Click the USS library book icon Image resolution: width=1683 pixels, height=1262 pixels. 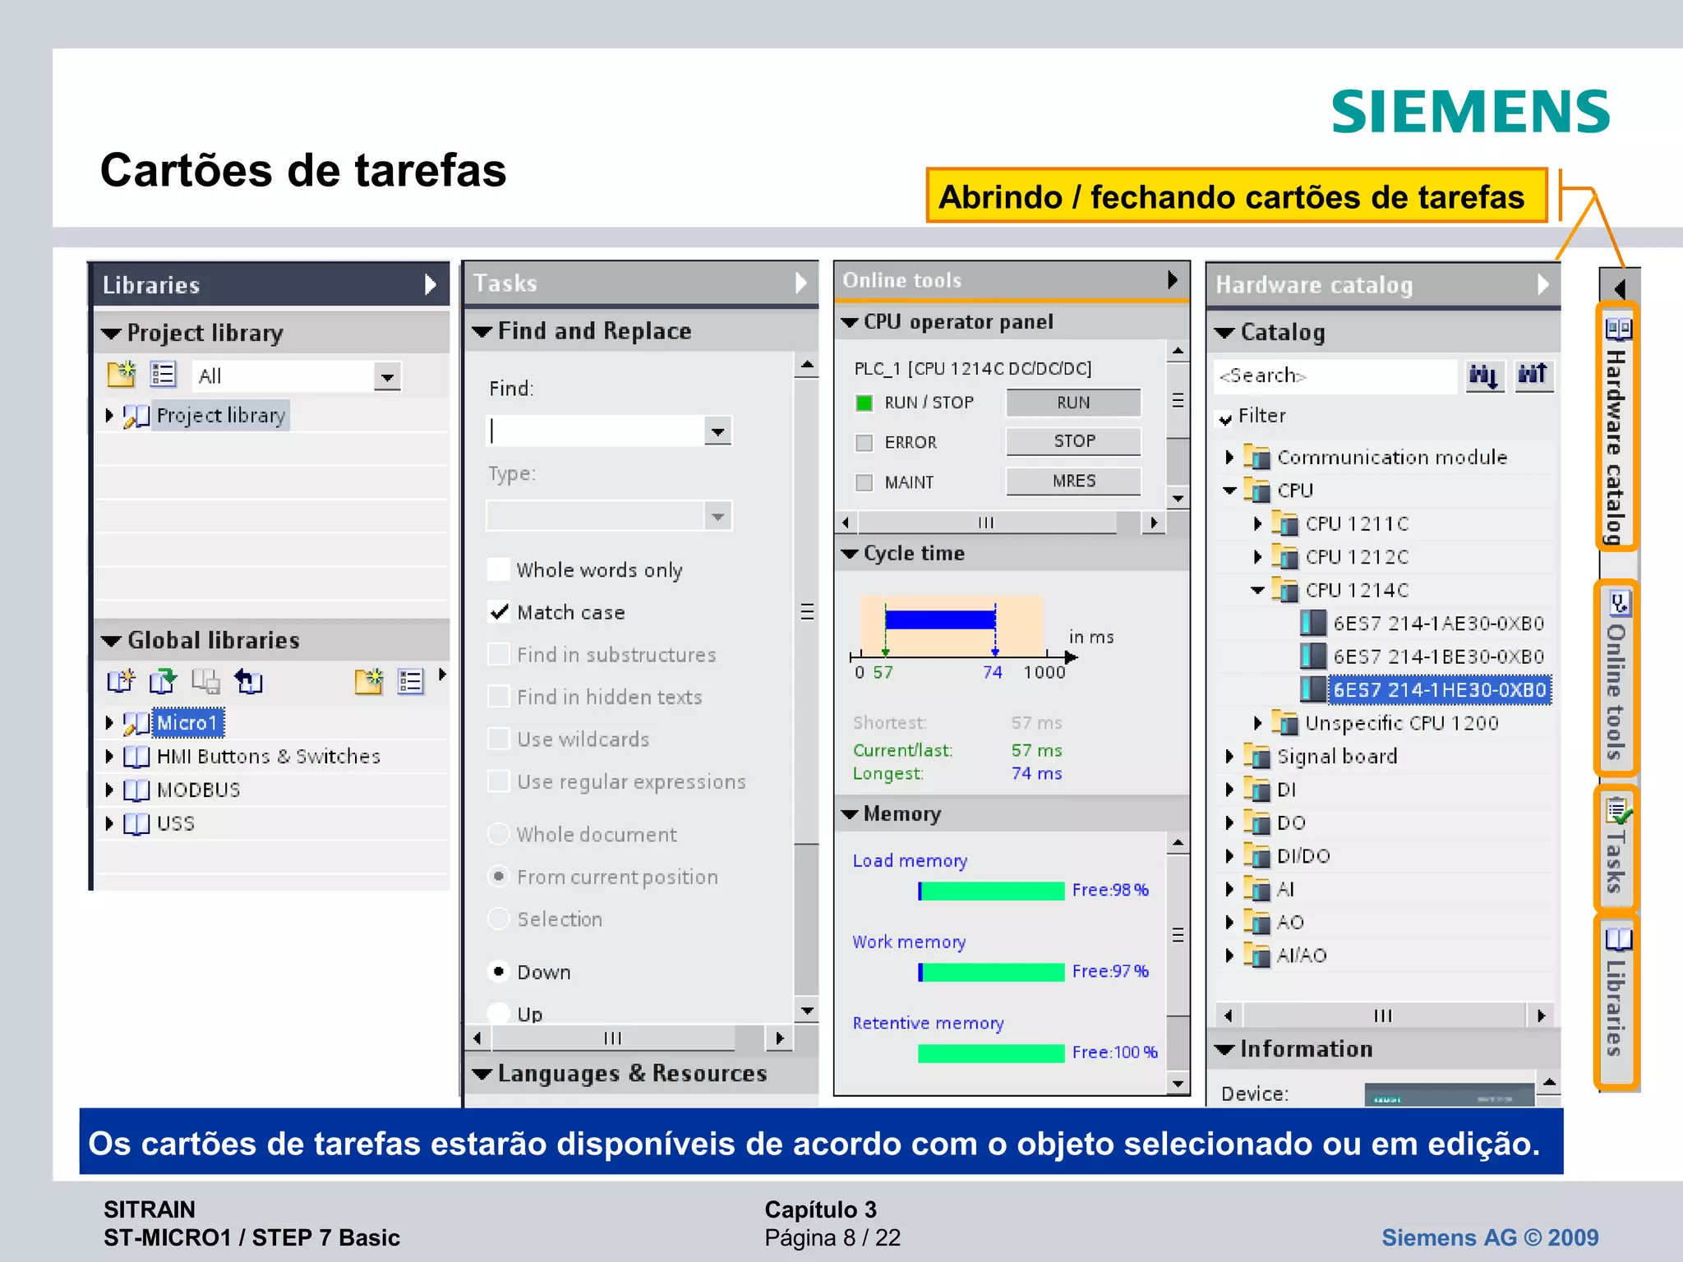click(x=136, y=823)
